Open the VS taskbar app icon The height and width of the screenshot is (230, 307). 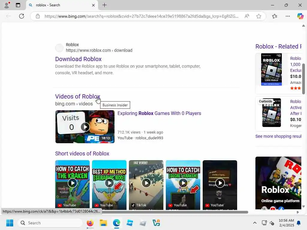(x=156, y=223)
